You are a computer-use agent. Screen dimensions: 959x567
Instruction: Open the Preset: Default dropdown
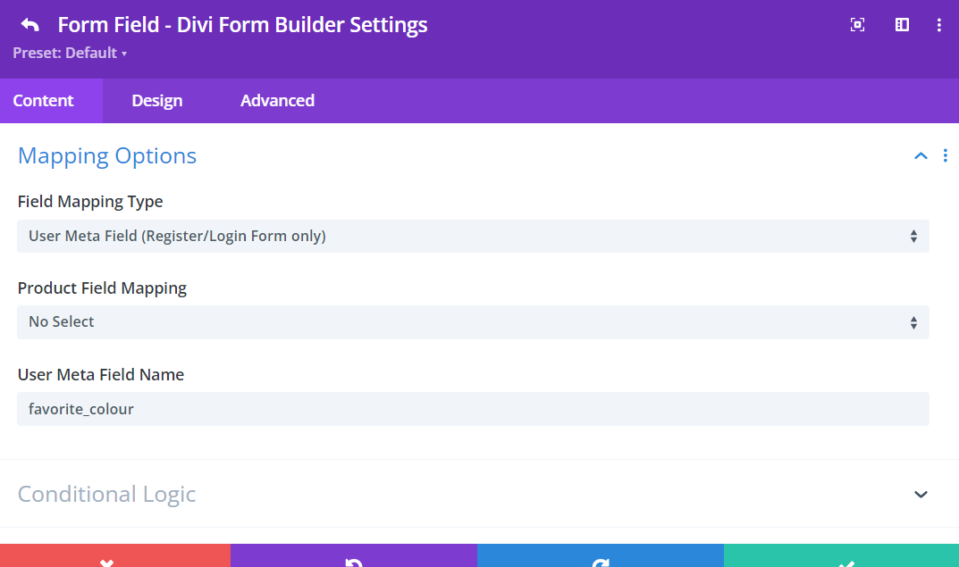click(x=70, y=54)
